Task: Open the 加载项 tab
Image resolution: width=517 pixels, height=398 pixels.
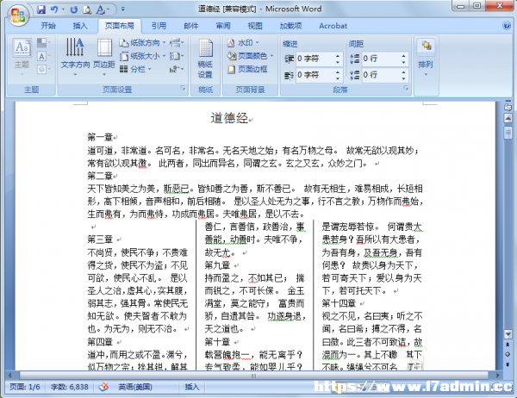Action: pos(290,26)
